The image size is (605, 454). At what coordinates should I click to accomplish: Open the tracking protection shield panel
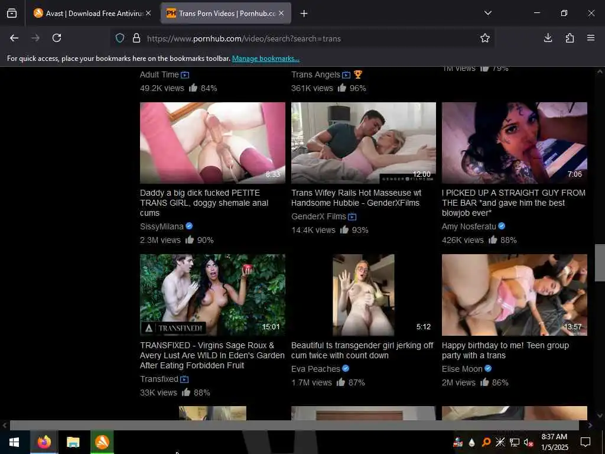click(x=120, y=38)
